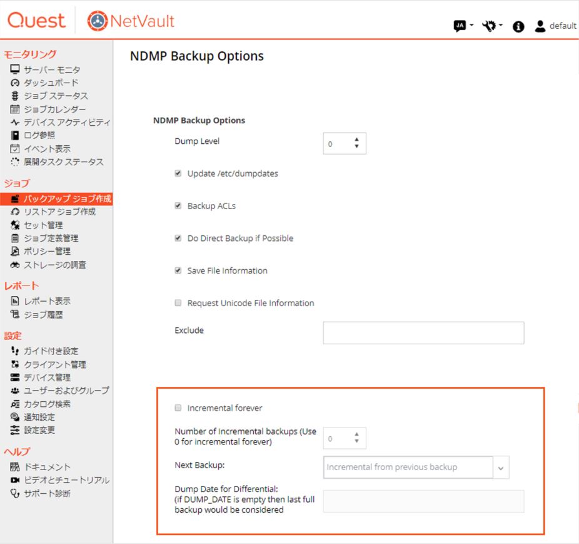Click the 通知設定 notification icon
579x544 pixels.
tap(15, 417)
